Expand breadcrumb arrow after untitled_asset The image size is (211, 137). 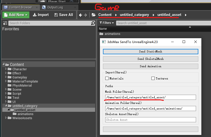[x=186, y=15]
